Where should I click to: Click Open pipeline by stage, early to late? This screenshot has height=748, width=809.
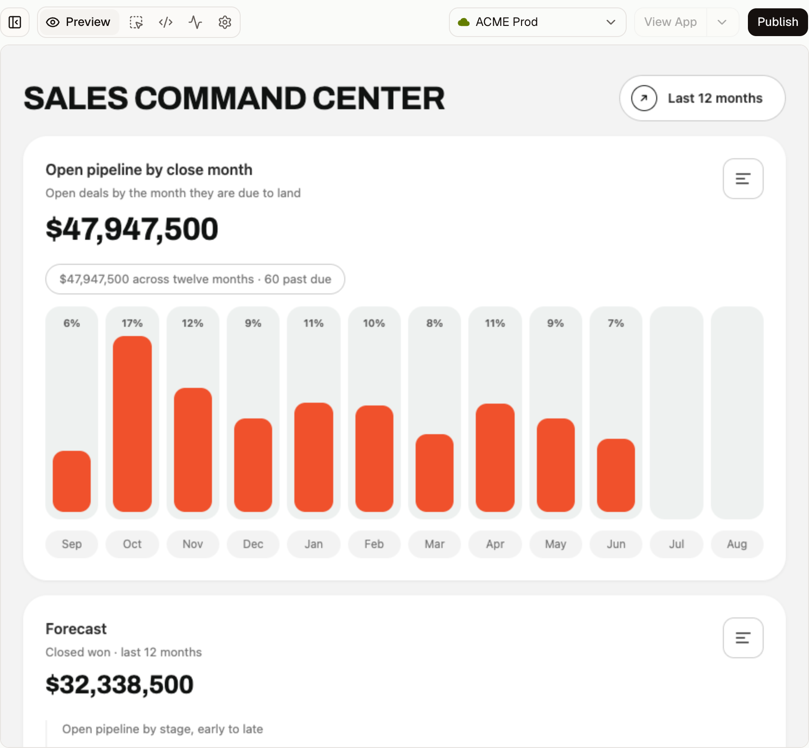click(x=162, y=729)
